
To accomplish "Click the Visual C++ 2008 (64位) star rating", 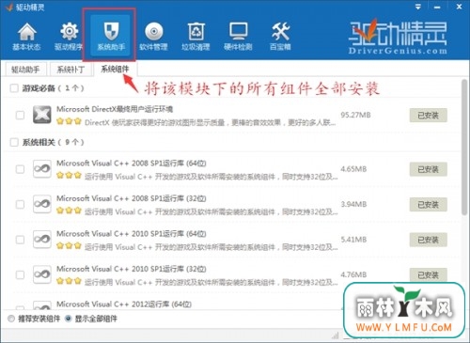I will [x=69, y=176].
